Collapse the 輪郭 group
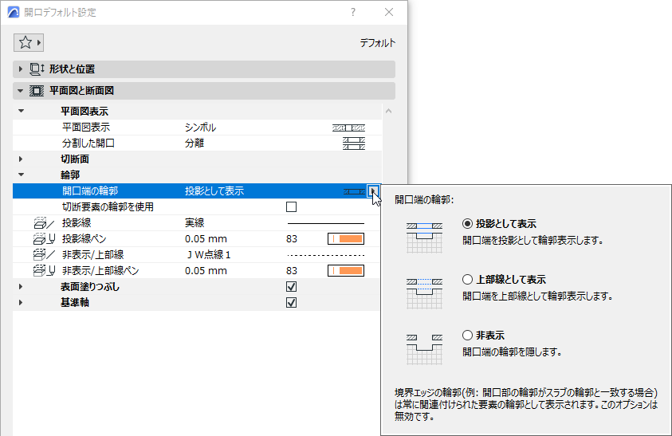The height and width of the screenshot is (436, 672). click(21, 175)
